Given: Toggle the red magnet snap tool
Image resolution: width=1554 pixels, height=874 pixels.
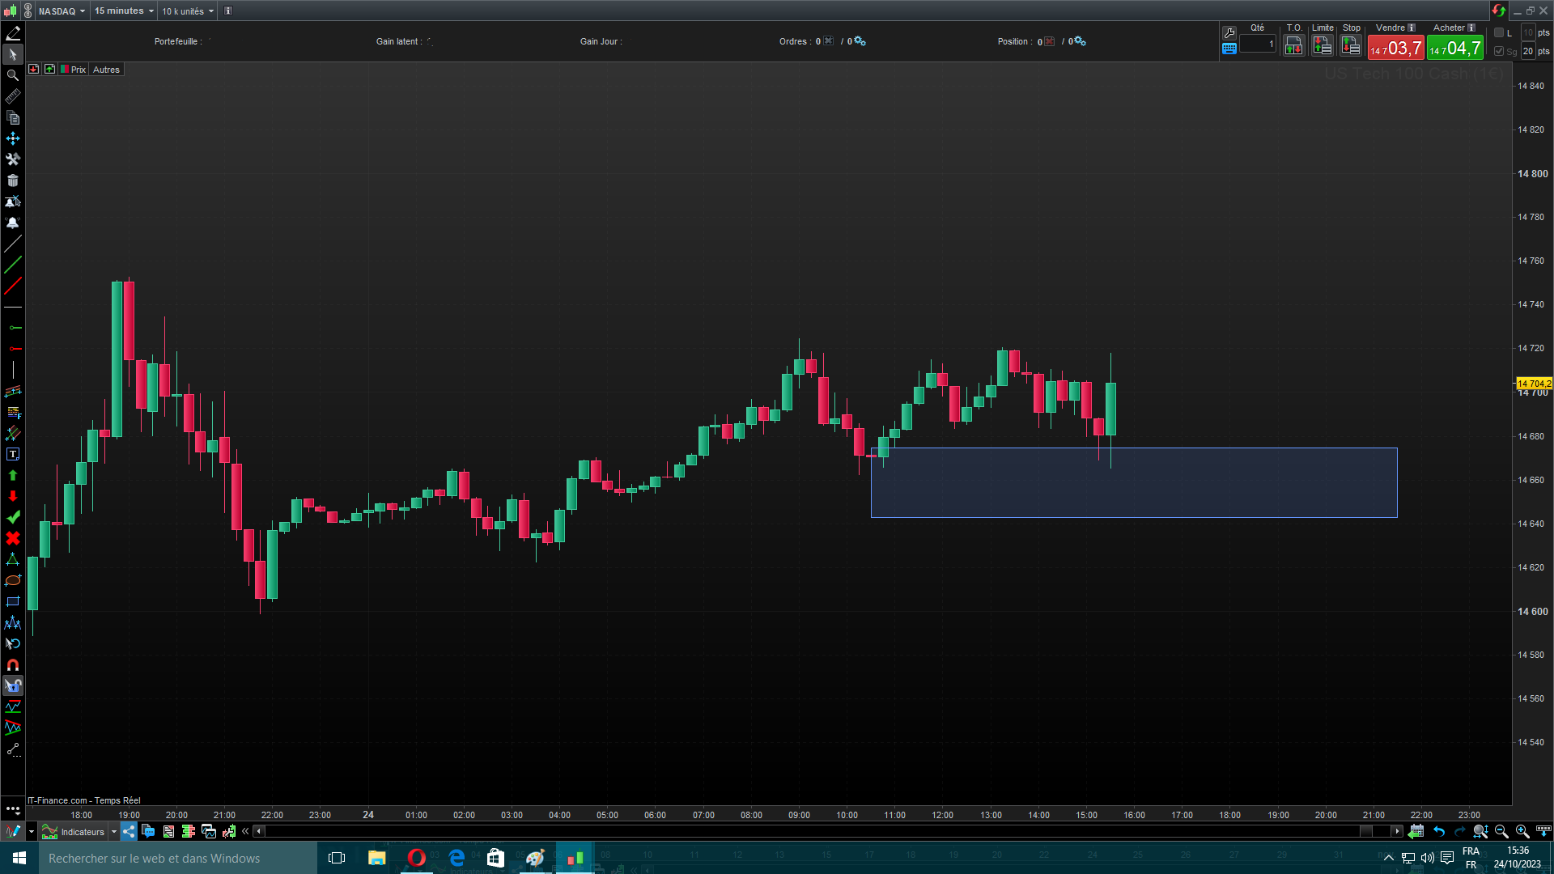Looking at the screenshot, I should [12, 664].
